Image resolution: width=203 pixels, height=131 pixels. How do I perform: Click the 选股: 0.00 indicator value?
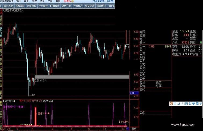(x=48, y=101)
